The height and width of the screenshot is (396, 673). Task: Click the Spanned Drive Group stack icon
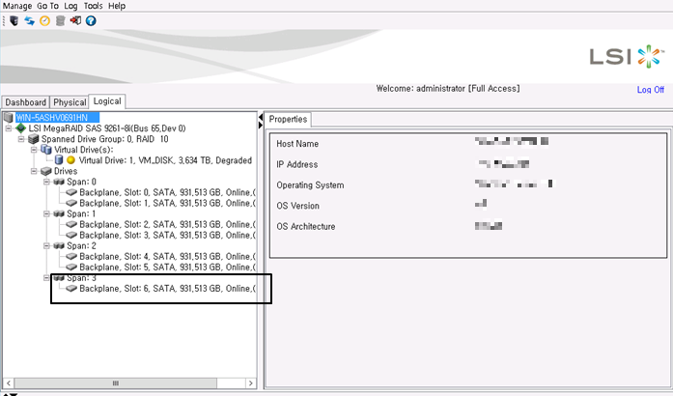pos(34,139)
